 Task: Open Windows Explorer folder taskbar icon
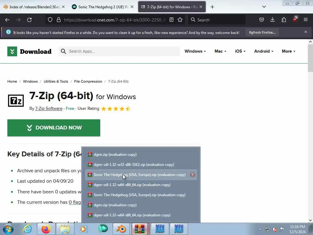(65, 229)
